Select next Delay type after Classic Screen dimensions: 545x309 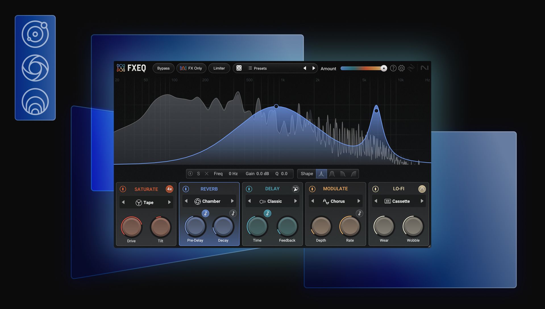296,201
